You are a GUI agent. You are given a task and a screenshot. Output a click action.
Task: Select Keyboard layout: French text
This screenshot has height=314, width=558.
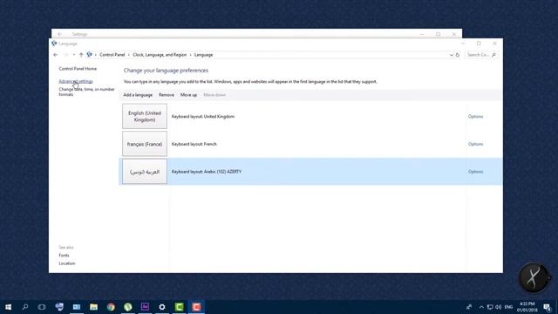click(x=194, y=144)
